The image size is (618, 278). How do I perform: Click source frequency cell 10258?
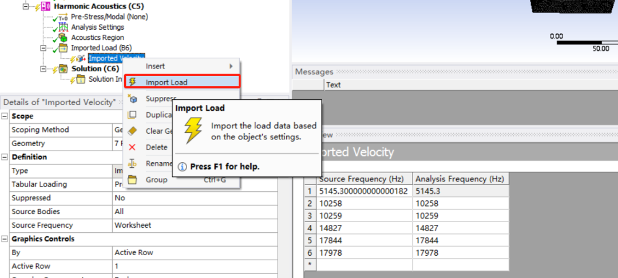tap(365, 204)
